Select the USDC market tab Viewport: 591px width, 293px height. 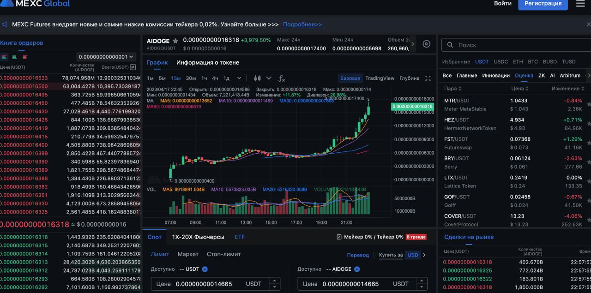point(501,62)
